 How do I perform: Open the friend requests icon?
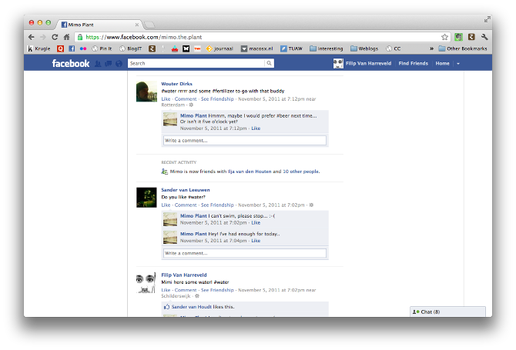coord(97,63)
